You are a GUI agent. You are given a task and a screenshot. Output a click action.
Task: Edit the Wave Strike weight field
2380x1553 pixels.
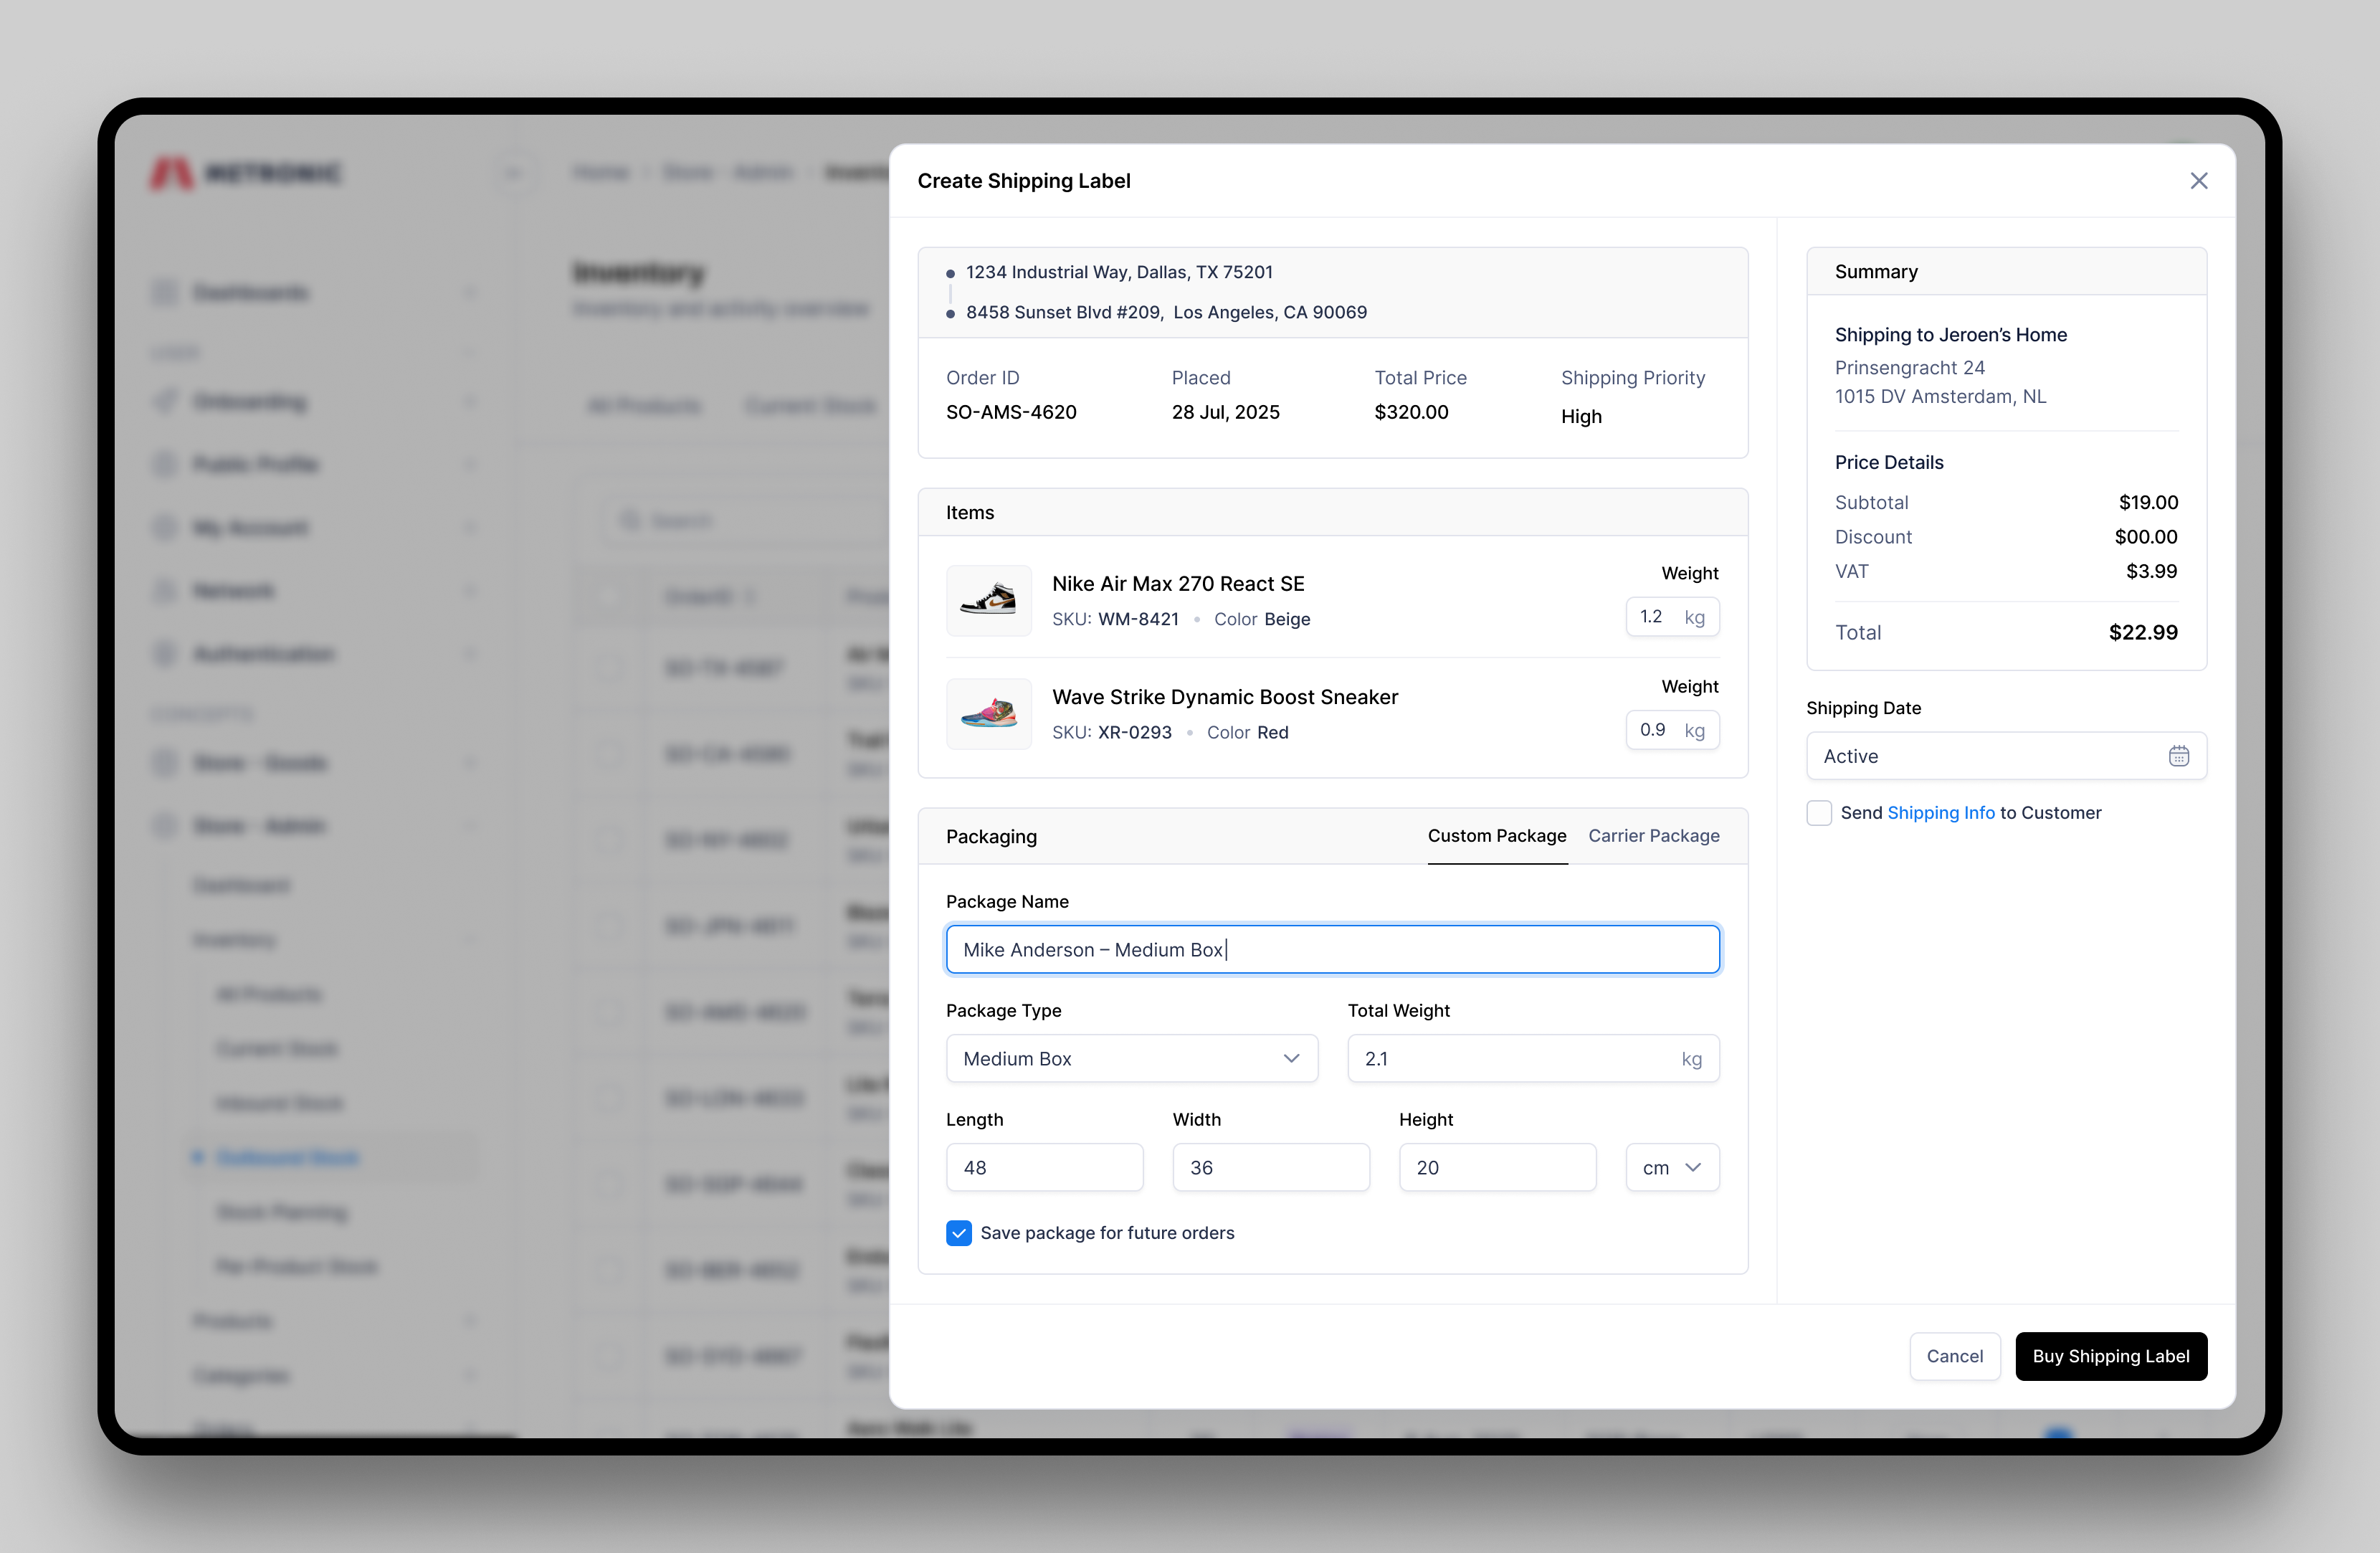coord(1672,730)
